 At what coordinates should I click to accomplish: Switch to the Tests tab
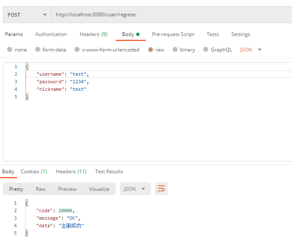[213, 34]
